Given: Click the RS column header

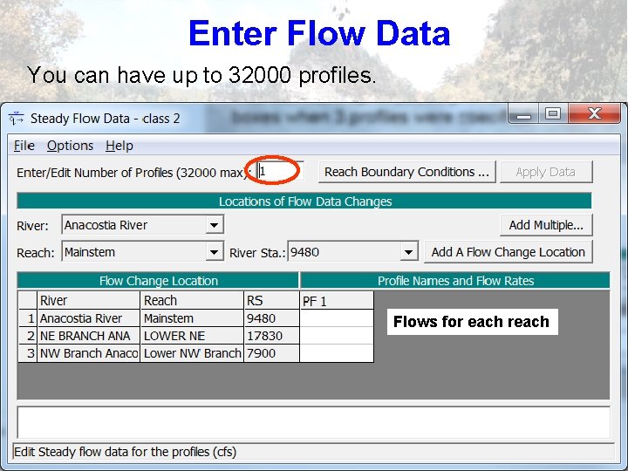Looking at the screenshot, I should click(271, 300).
